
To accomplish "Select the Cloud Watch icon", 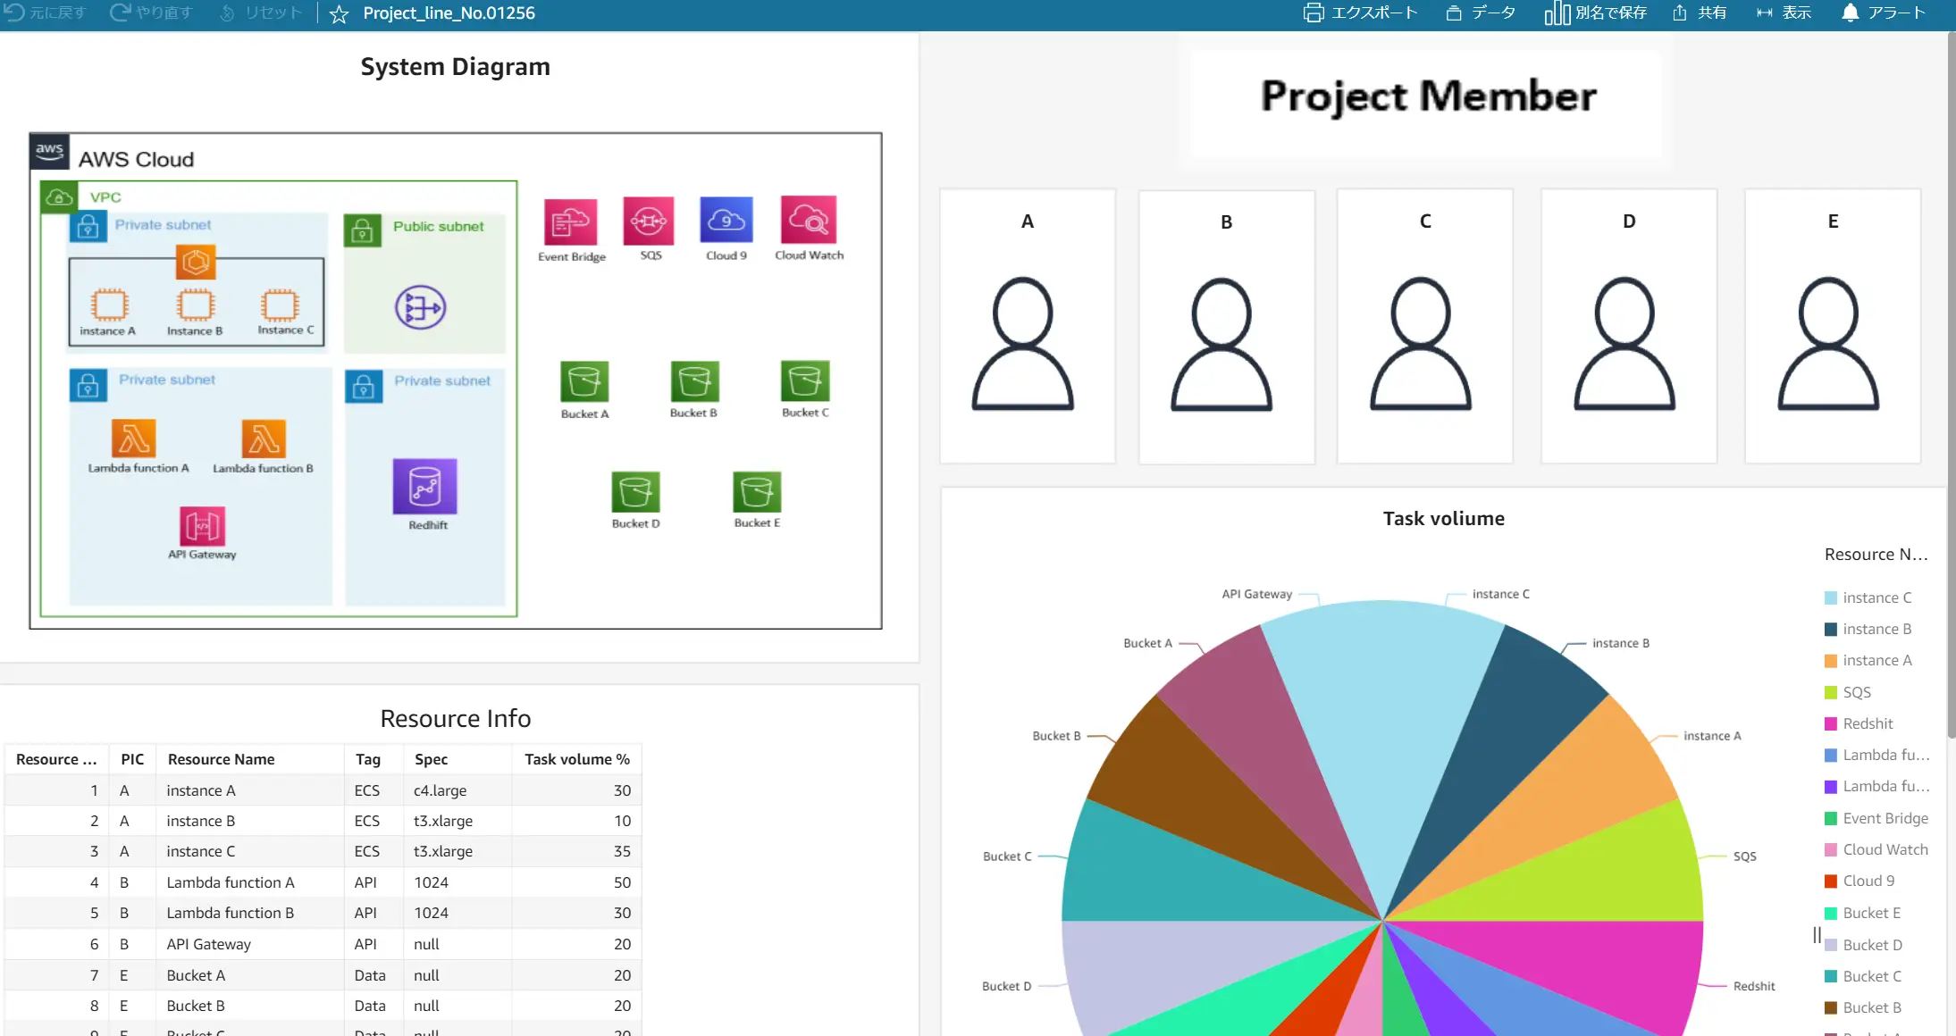I will 809,220.
